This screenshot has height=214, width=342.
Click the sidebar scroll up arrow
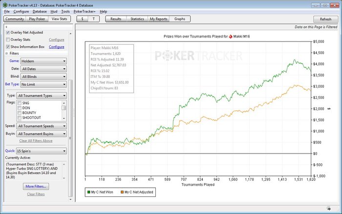tap(70, 34)
